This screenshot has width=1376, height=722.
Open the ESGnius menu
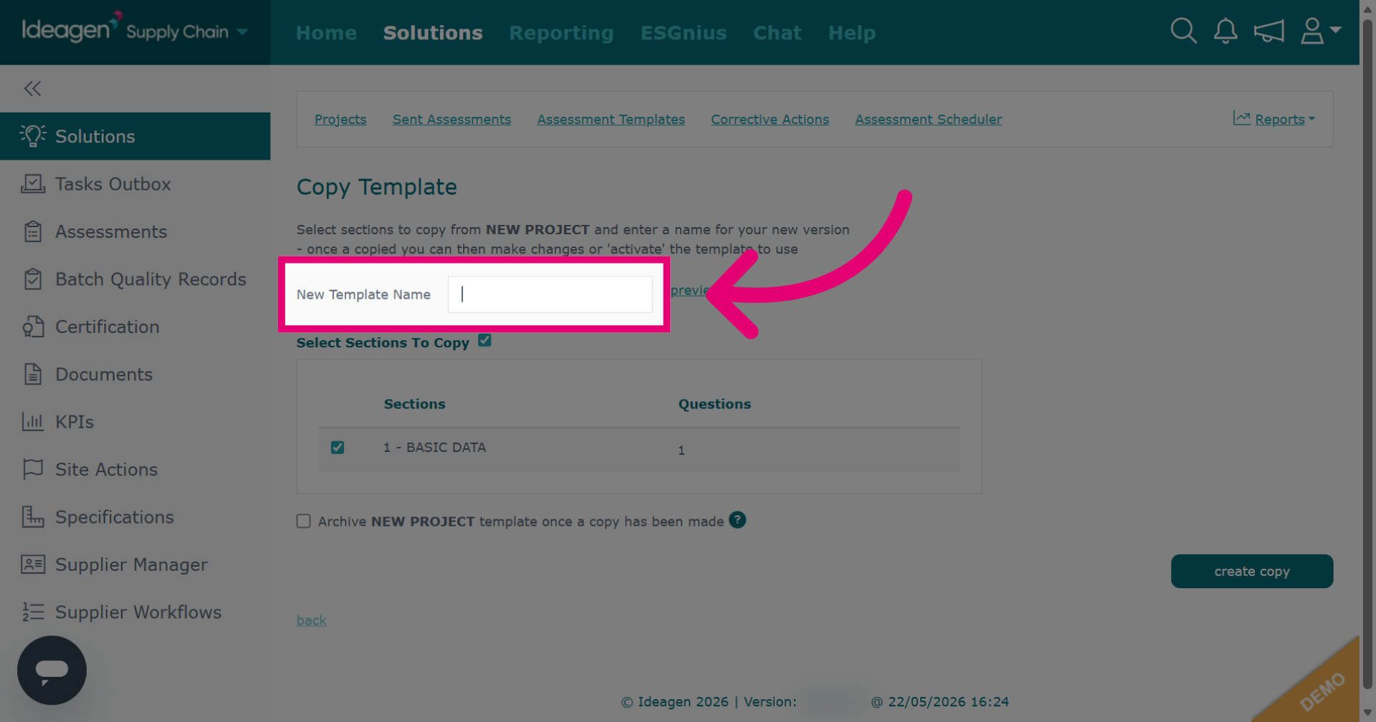(x=684, y=33)
